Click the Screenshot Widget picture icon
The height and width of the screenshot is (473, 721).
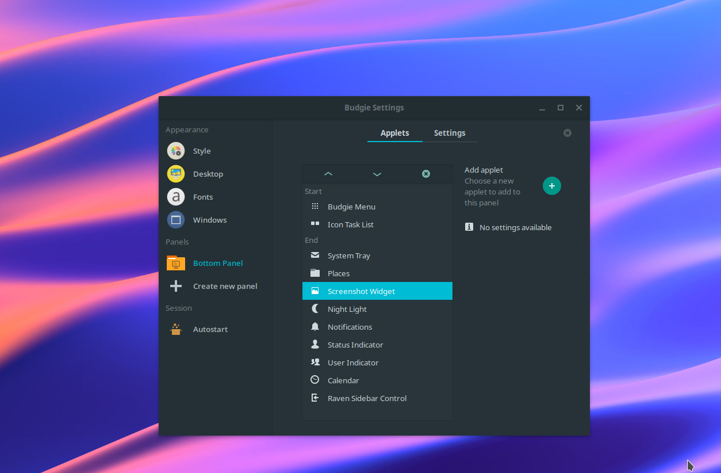[x=315, y=291]
